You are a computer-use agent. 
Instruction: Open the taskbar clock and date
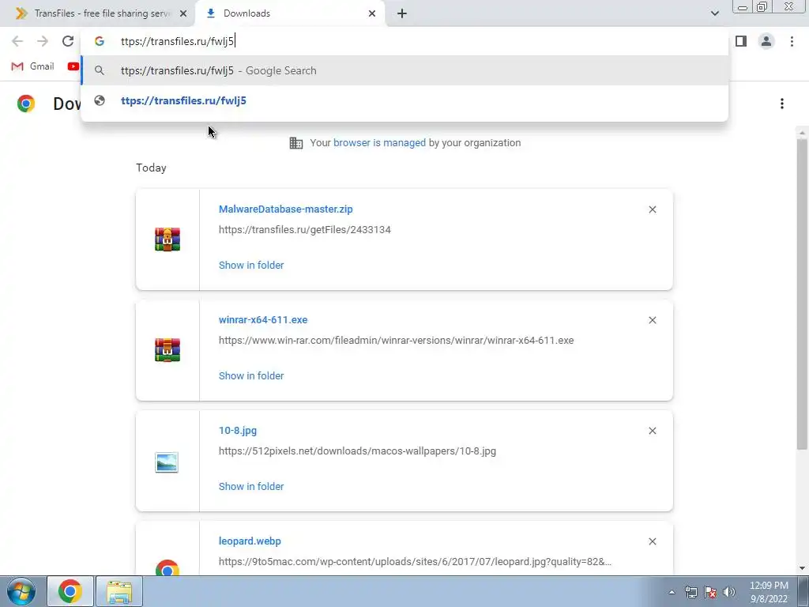[769, 592]
